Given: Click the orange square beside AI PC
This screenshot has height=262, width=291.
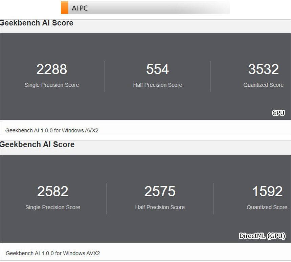Looking at the screenshot, I should click(64, 7).
